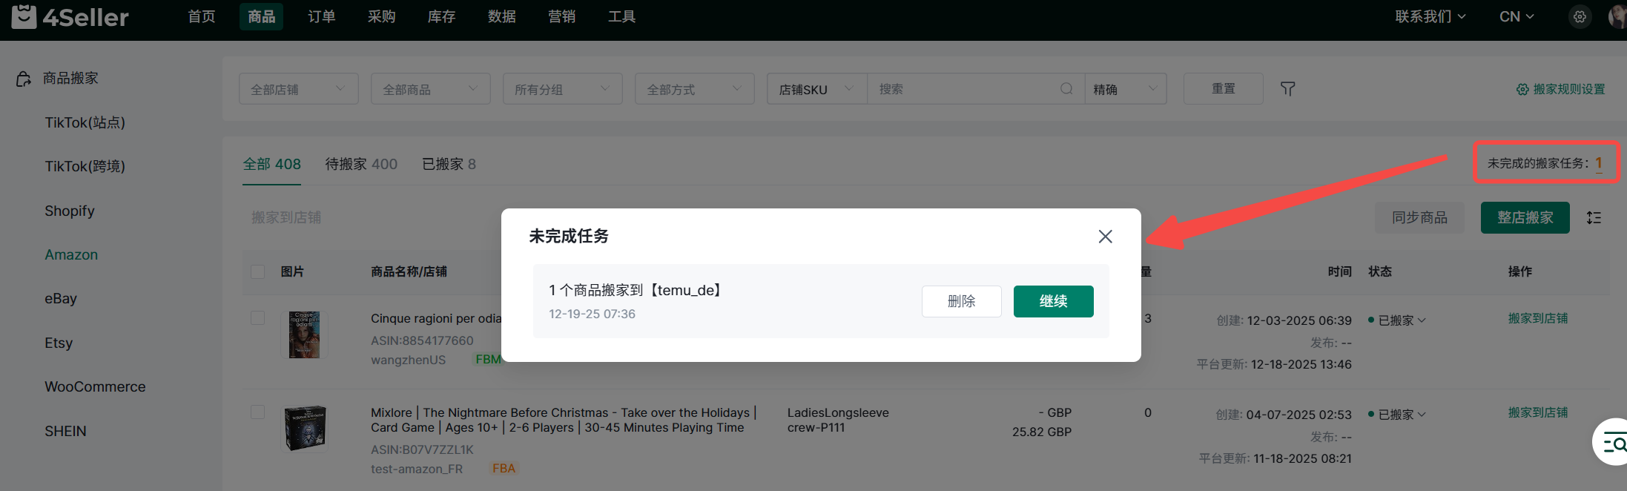Check the Cinque ragioni product row checkbox
This screenshot has height=491, width=1627.
tap(258, 318)
